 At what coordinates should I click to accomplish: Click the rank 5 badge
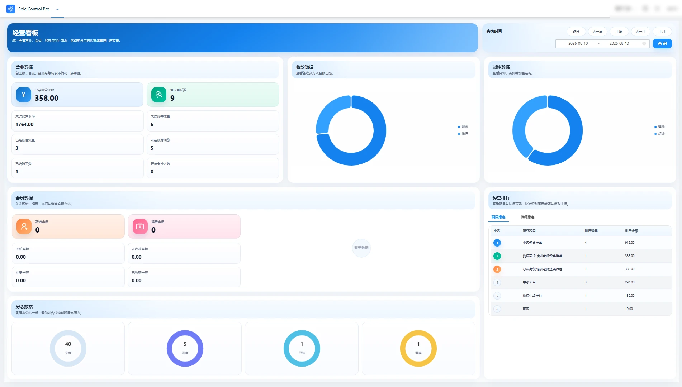(x=497, y=296)
